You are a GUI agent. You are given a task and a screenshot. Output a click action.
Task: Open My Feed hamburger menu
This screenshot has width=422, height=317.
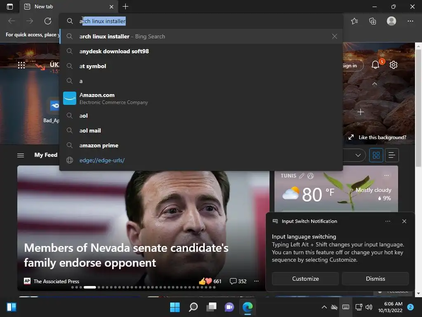(x=21, y=155)
